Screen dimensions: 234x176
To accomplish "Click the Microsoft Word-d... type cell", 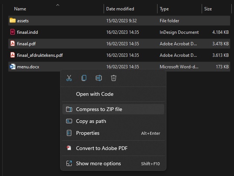I will [179, 67].
